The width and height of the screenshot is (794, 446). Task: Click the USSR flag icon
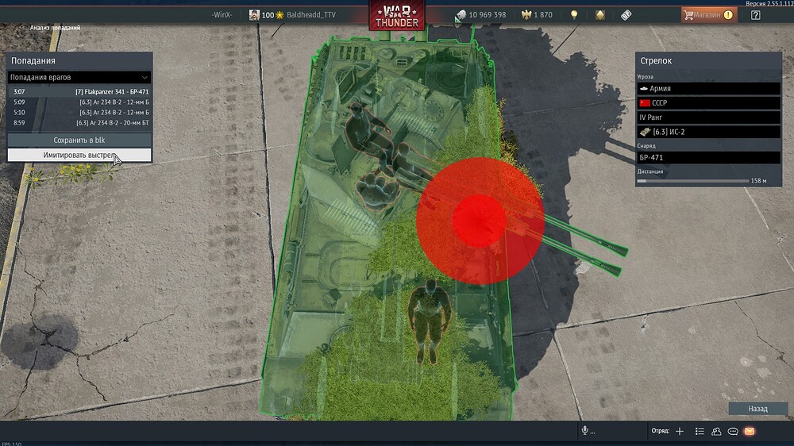point(645,102)
